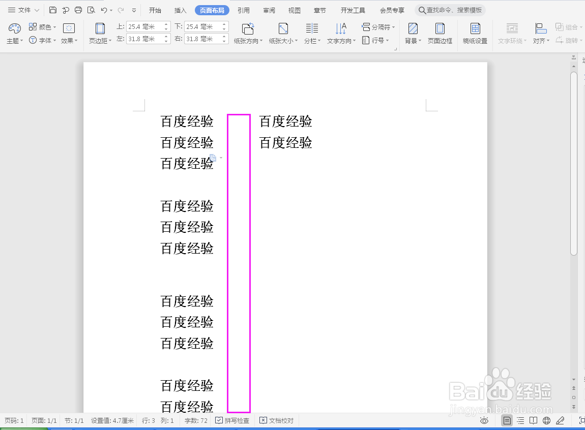Screen dimensions: 585x430
Task: Click the previous page navigation button
Action: (574, 388)
